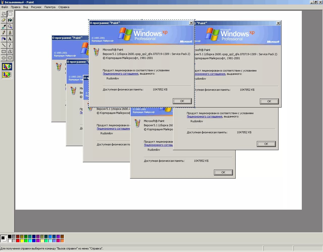The image size is (323, 252).
Task: Select the Pencil tool
Action: pos(4,33)
